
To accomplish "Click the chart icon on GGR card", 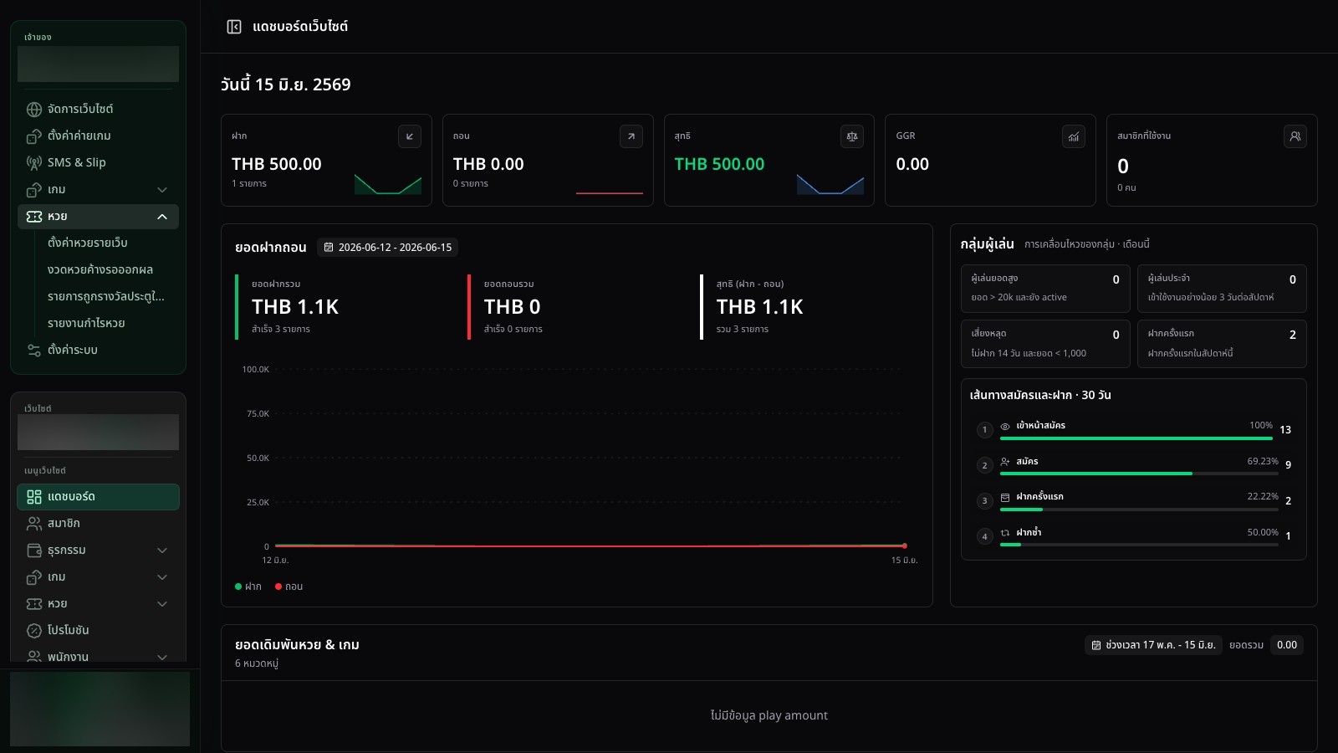I will (x=1074, y=136).
